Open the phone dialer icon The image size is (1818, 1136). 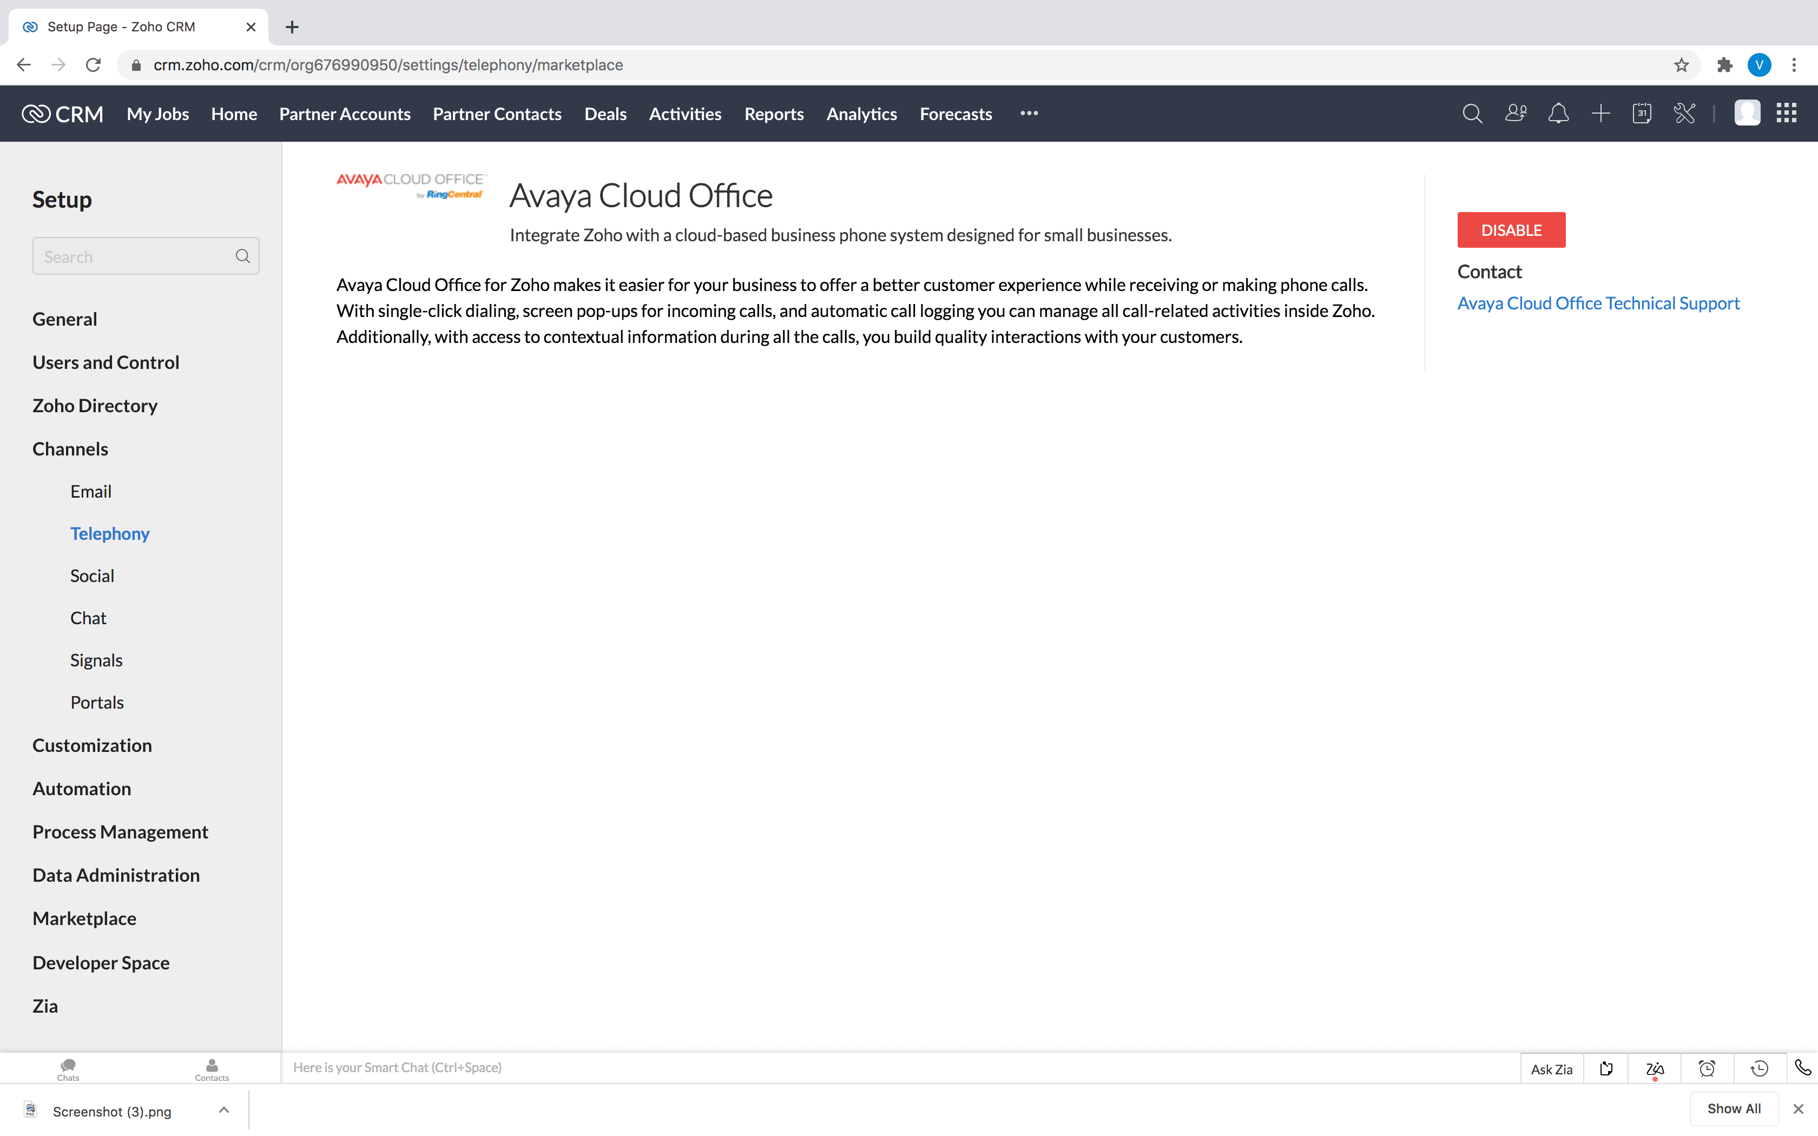(1803, 1068)
